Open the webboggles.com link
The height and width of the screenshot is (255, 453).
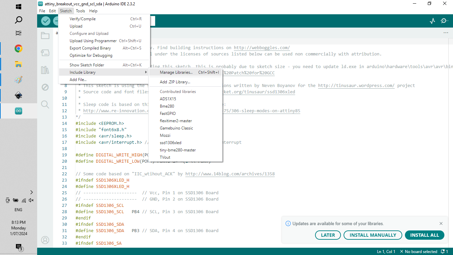click(x=262, y=47)
